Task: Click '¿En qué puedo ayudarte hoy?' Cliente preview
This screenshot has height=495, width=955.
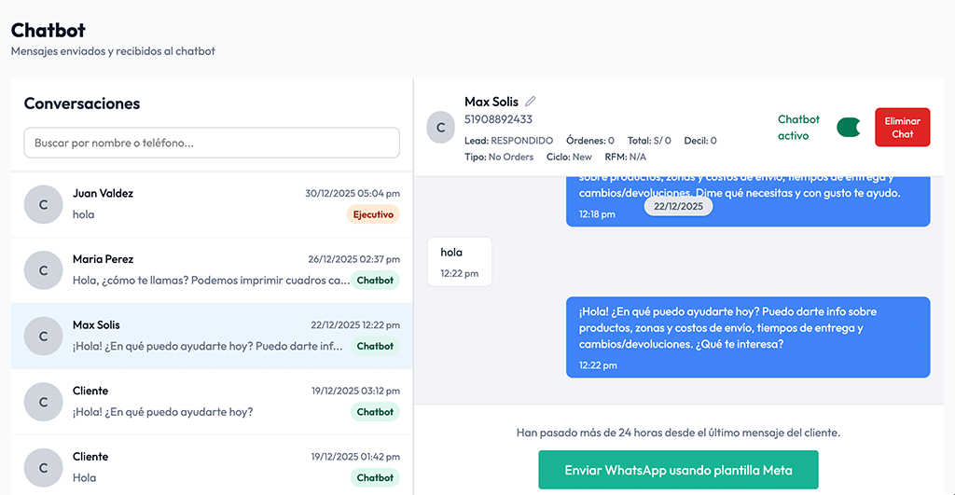Action: coord(162,412)
